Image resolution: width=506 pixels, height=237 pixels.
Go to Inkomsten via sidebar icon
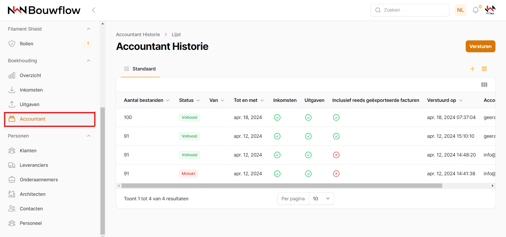12,90
